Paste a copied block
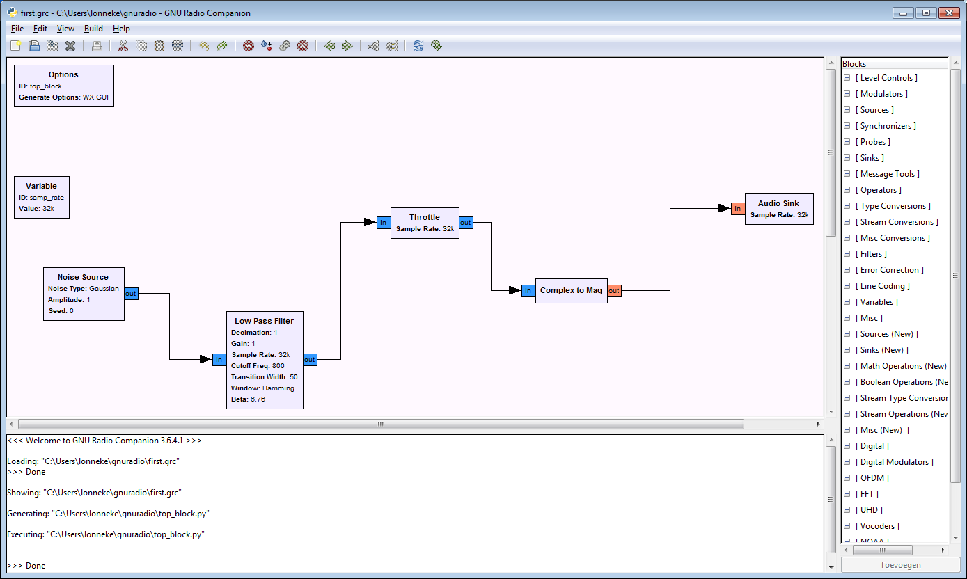This screenshot has height=579, width=967. (159, 46)
